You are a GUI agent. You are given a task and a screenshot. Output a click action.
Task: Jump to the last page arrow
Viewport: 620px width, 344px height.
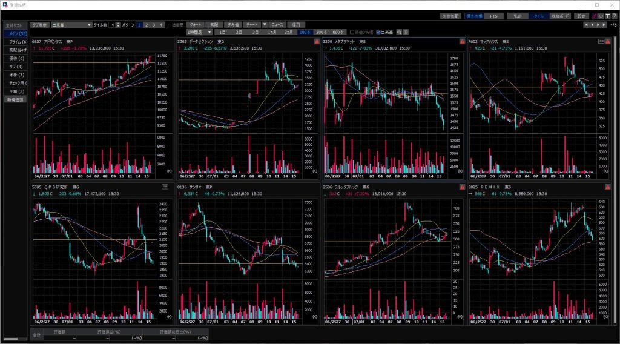click(x=604, y=25)
